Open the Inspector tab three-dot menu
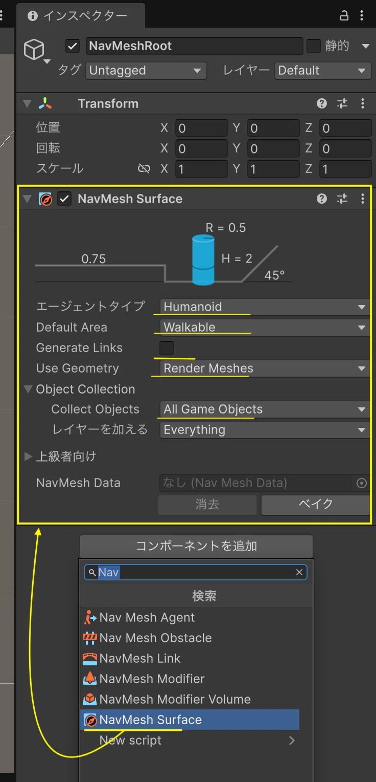Screen dimensions: 376x782 point(363,15)
